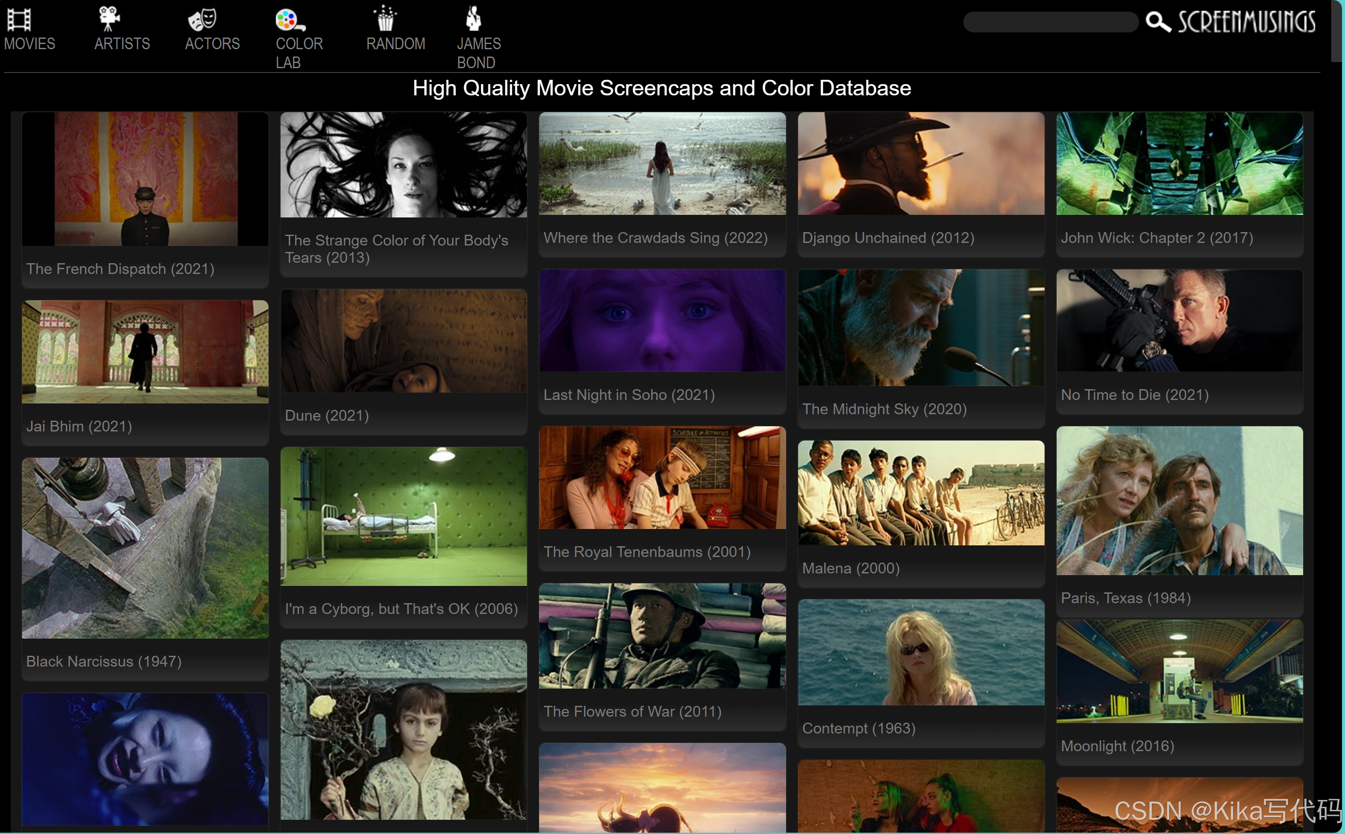Open the Actors theater masks icon

pos(202,19)
